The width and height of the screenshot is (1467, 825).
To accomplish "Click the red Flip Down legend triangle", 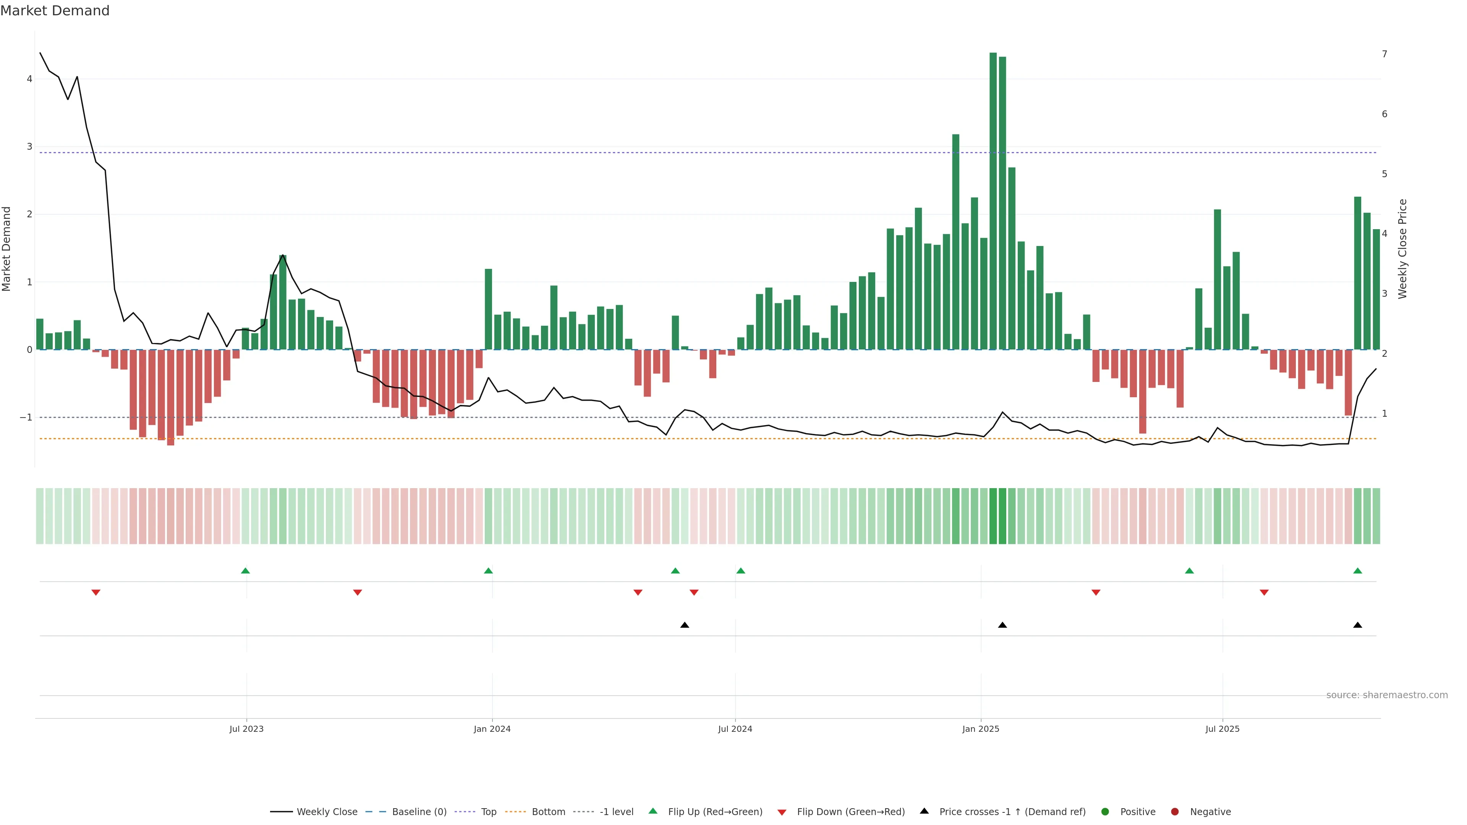I will pos(782,812).
